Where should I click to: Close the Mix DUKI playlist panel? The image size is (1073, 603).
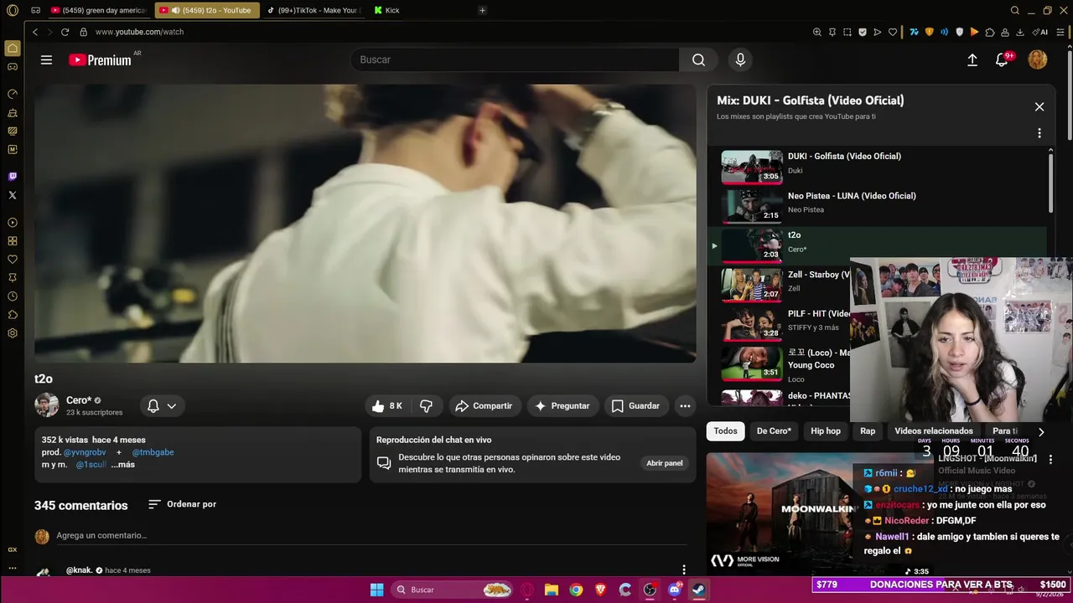[x=1039, y=106]
